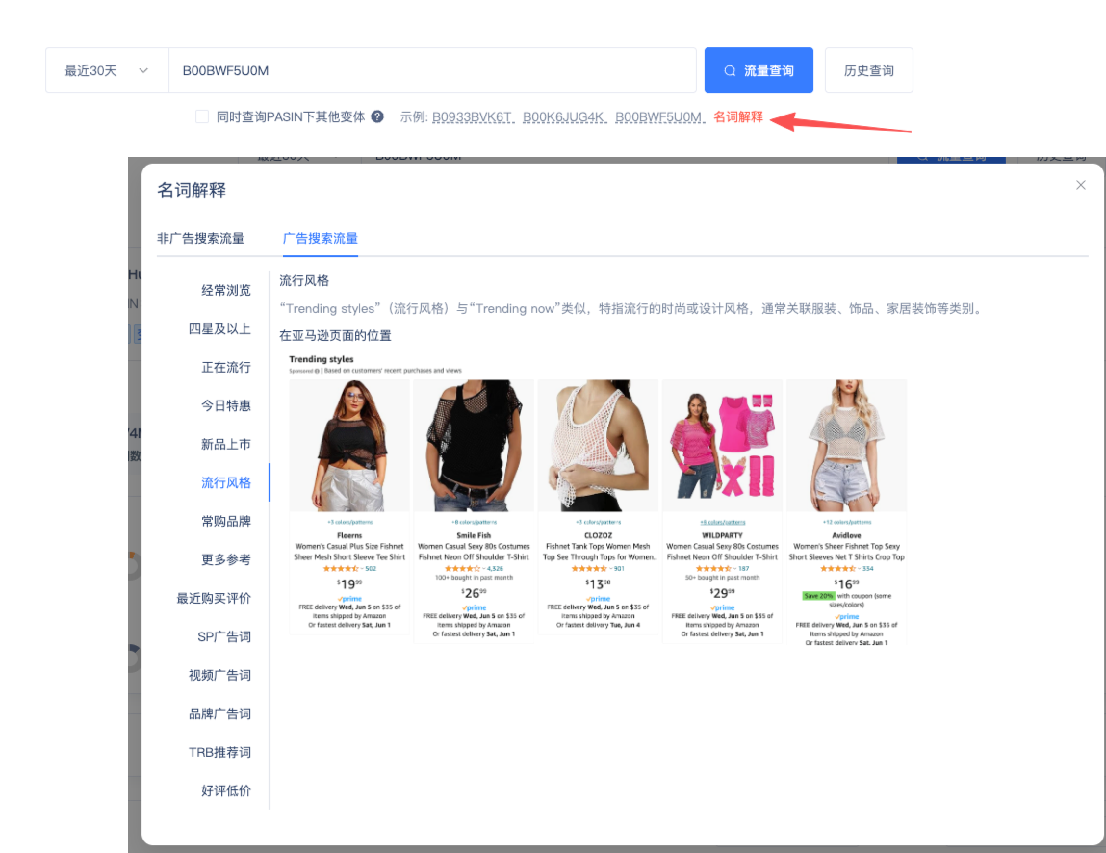Screen dimensions: 1106x853
Task: Choose SP广告词 from the side list
Action: pos(224,637)
